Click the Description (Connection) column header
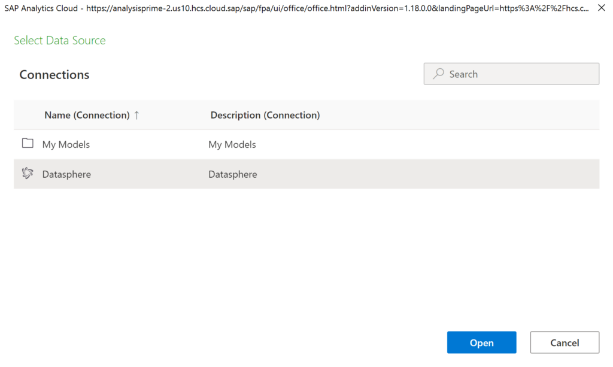The image size is (613, 367). 265,114
